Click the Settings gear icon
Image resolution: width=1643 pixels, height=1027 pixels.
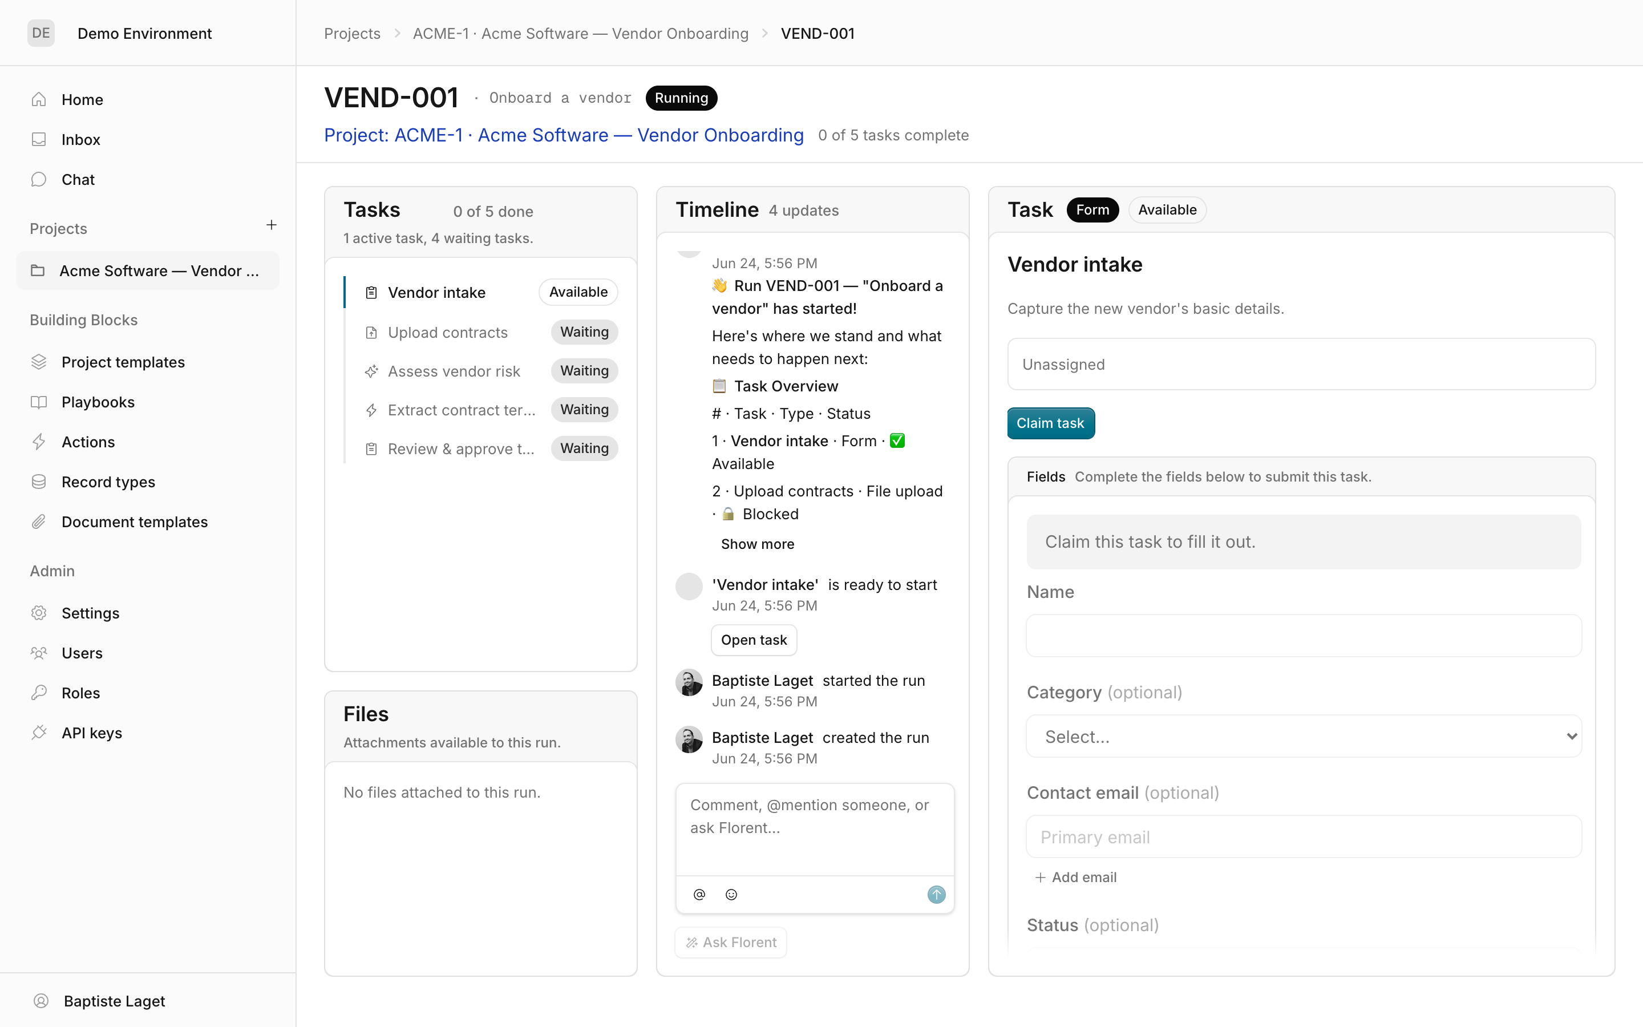tap(39, 613)
